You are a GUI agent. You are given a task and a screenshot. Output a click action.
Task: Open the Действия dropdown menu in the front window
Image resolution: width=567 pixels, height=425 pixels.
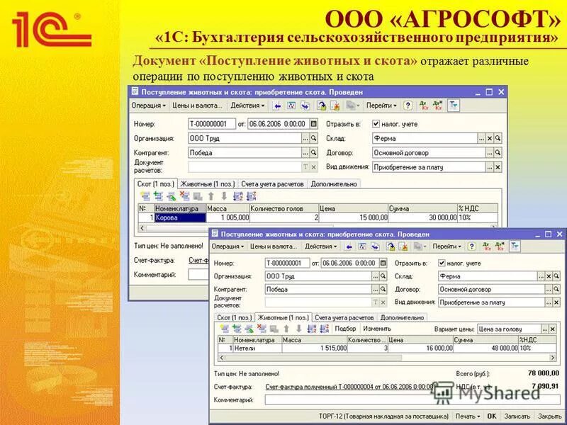pyautogui.click(x=321, y=246)
